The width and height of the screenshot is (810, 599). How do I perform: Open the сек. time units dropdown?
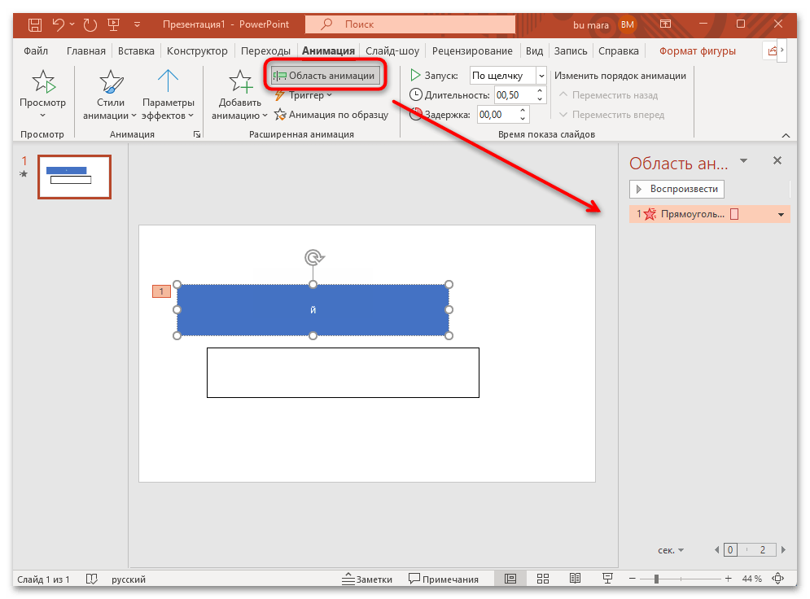click(x=669, y=549)
